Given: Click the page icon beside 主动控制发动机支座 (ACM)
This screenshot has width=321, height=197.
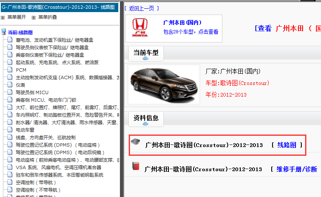Looking at the screenshot, I should tap(10, 77).
